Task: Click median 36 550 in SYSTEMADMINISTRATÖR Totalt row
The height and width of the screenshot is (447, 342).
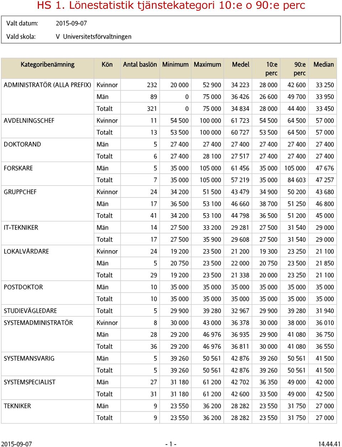Action: pyautogui.click(x=325, y=346)
